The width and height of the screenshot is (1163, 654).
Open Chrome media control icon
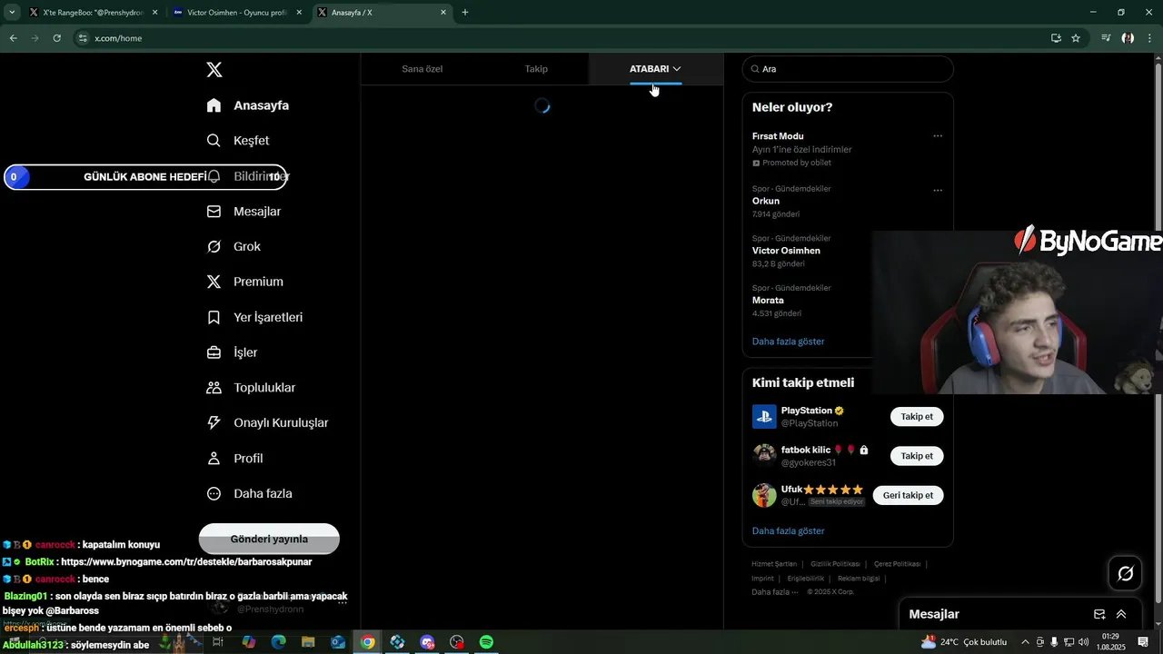pos(1106,38)
